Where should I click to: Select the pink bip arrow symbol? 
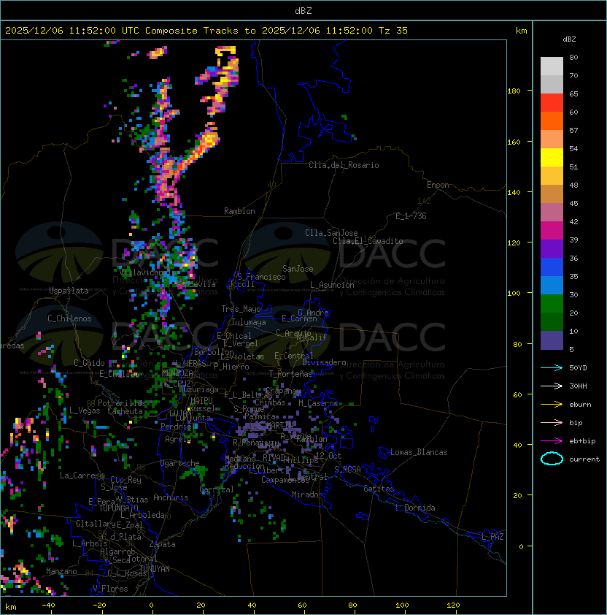coord(552,422)
